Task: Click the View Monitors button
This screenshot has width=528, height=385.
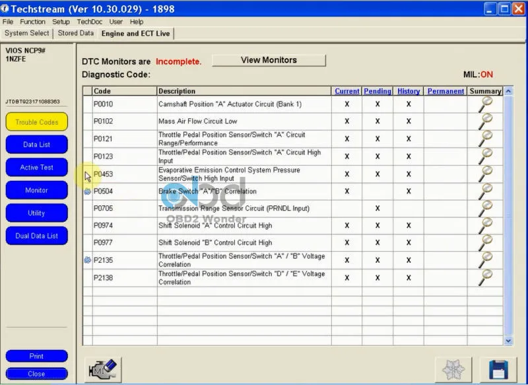Action: tap(269, 60)
